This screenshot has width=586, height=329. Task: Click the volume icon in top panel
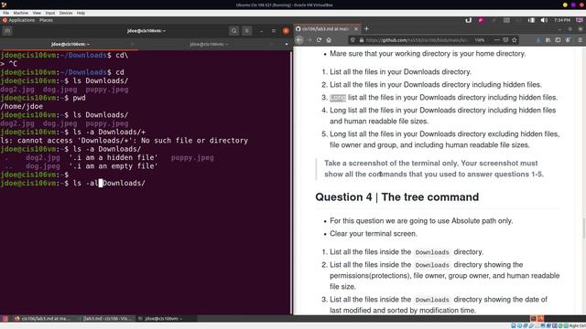544,20
